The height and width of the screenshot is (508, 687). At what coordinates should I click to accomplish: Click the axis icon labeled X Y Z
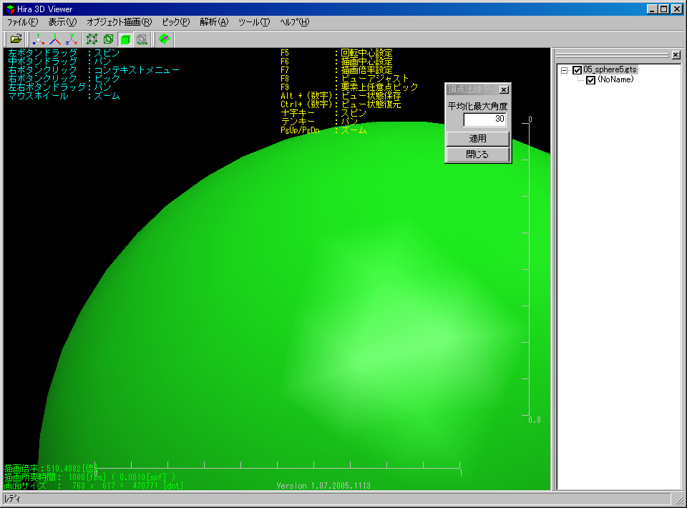click(72, 39)
